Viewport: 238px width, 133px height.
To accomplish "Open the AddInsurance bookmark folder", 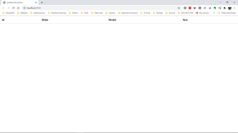I will 38,13.
